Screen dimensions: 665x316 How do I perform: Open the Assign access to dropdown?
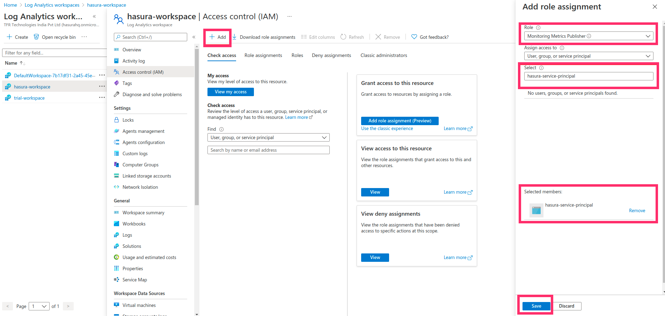tap(588, 56)
